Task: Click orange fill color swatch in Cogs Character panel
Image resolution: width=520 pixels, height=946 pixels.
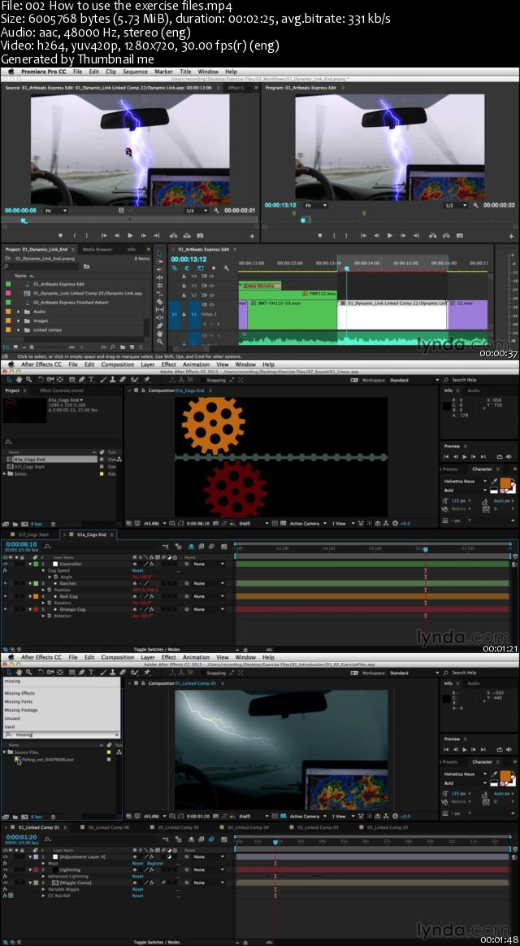Action: [505, 482]
